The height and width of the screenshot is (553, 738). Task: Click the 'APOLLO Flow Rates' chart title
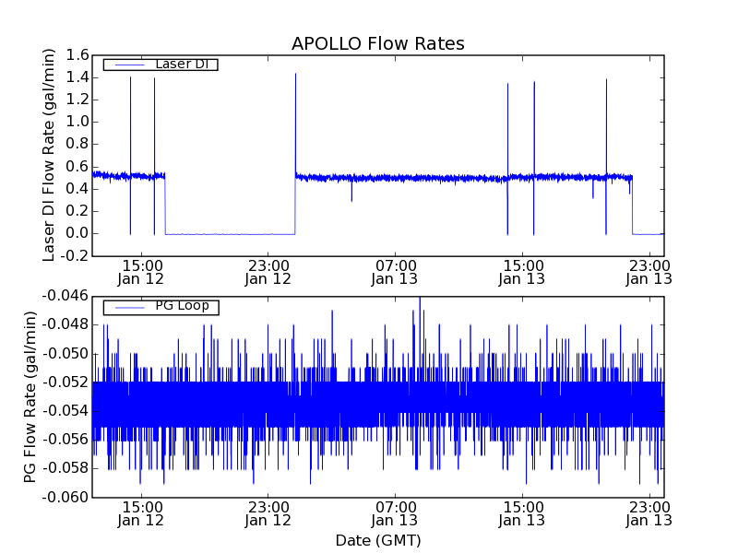pyautogui.click(x=378, y=43)
